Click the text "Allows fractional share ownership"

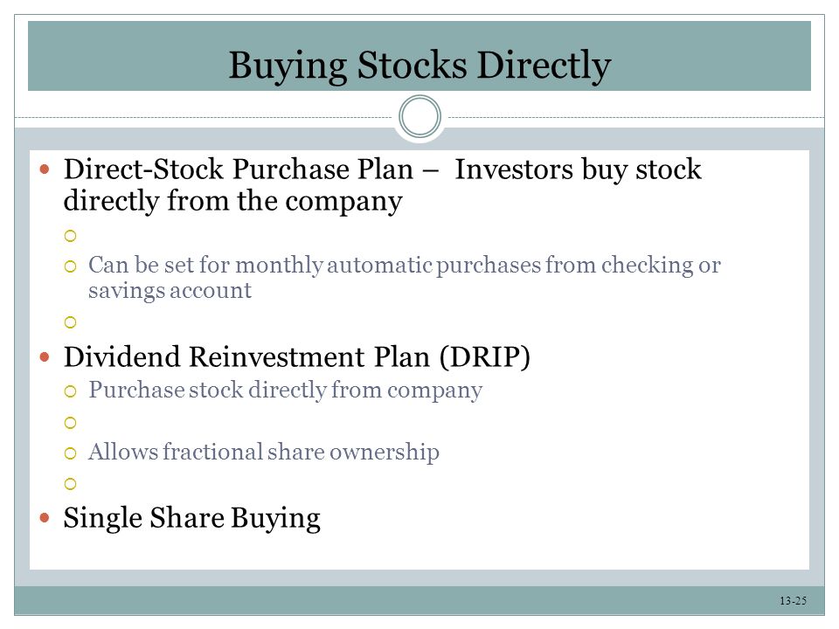pyautogui.click(x=264, y=453)
